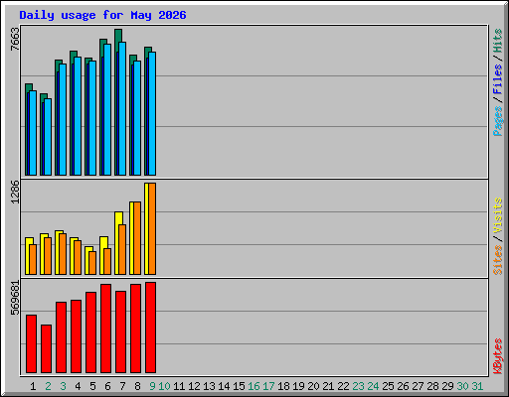This screenshot has height=397, width=509.
Task: Click day 31 on the x-axis
Action: pyautogui.click(x=477, y=386)
